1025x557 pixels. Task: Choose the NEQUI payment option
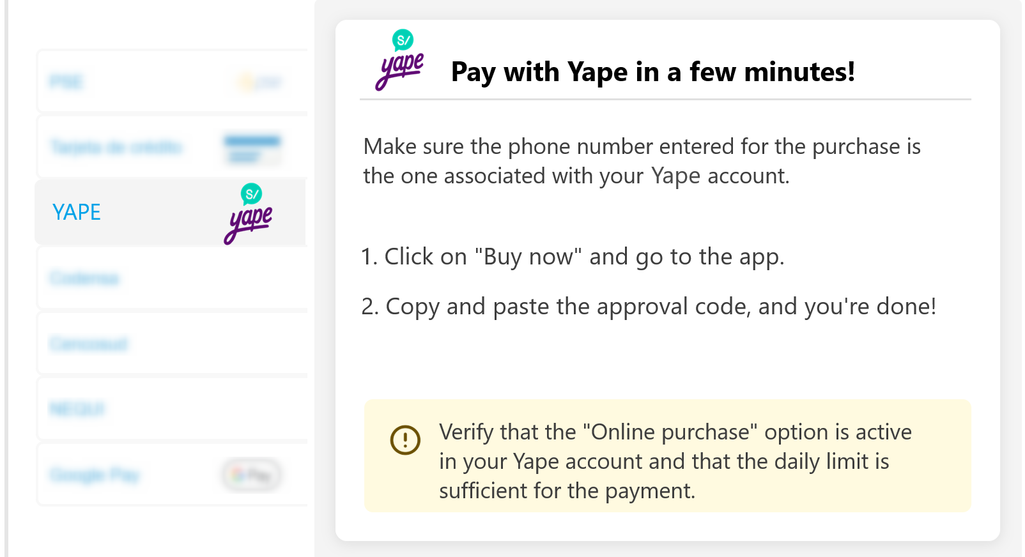(172, 409)
